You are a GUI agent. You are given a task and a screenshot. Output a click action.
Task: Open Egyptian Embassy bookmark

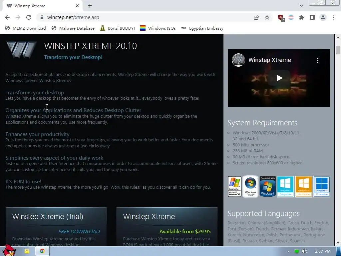[202, 28]
